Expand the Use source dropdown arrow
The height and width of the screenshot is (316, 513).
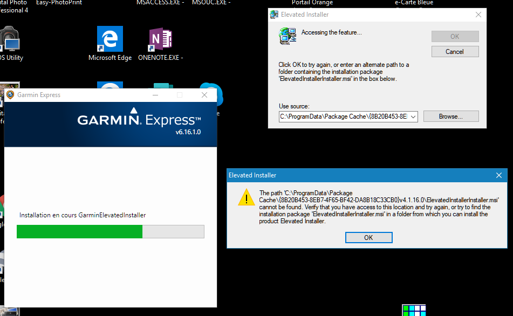click(x=413, y=117)
